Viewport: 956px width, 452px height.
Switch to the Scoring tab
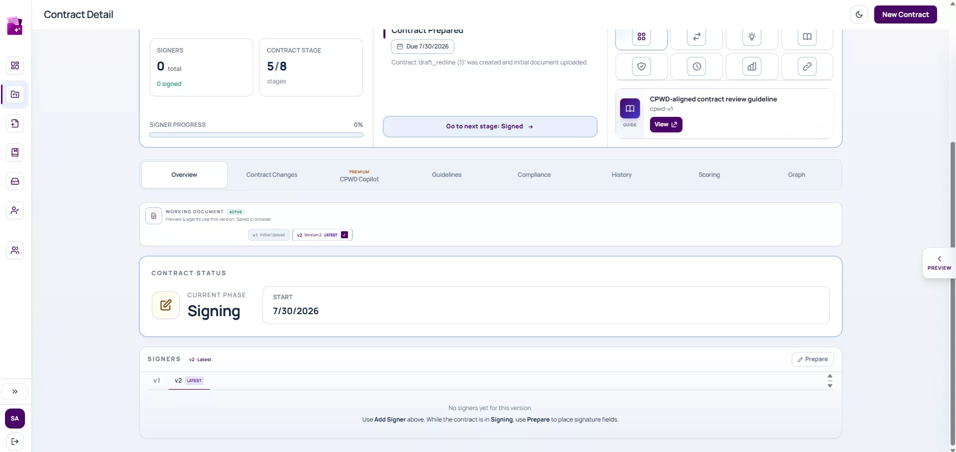[709, 175]
